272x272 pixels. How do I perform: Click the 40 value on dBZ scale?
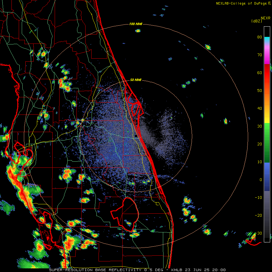[x=260, y=108]
